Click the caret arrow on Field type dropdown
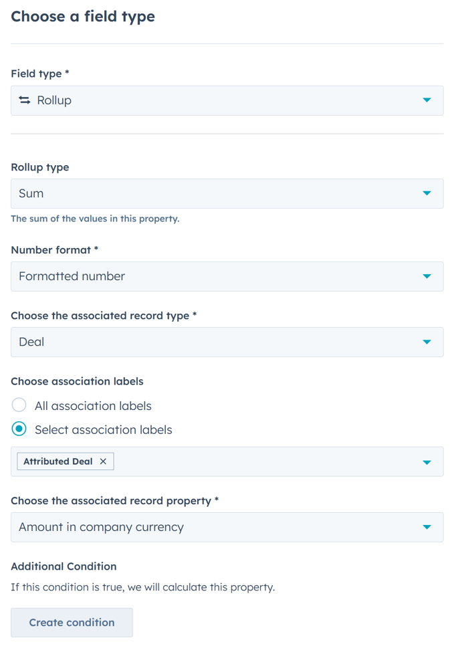 click(427, 100)
